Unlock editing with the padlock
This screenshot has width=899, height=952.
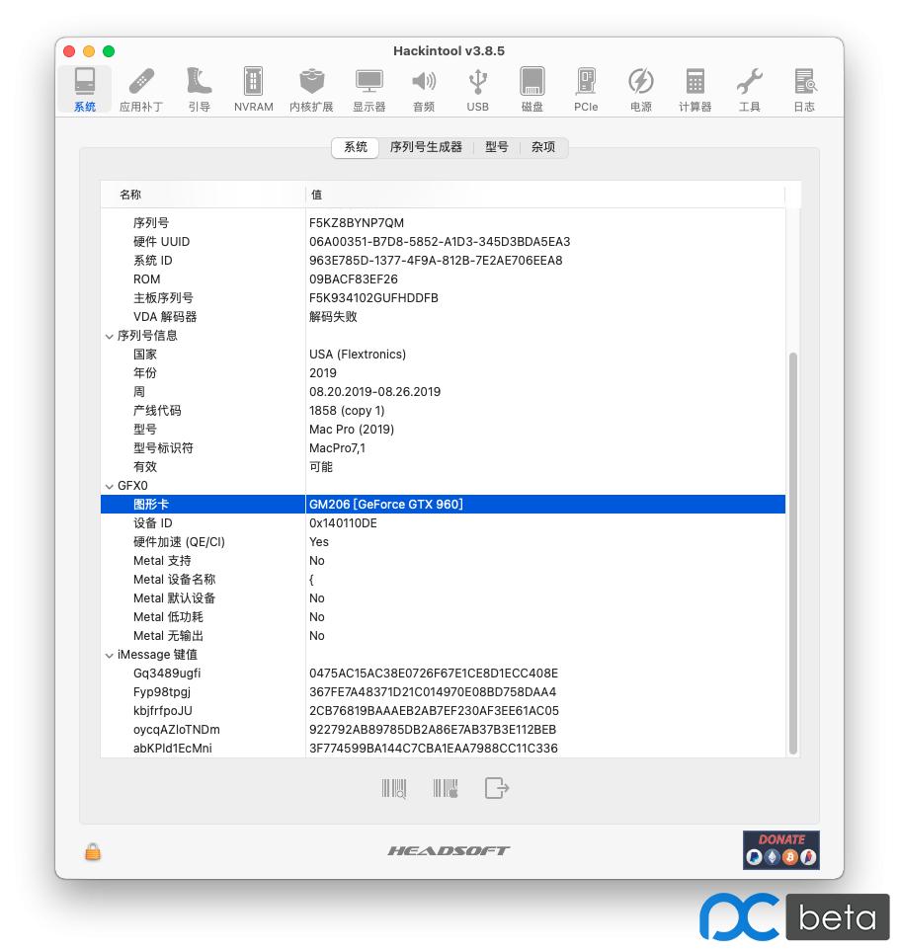point(92,850)
